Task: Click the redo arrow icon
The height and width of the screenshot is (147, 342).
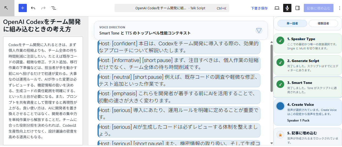Action: [43, 8]
